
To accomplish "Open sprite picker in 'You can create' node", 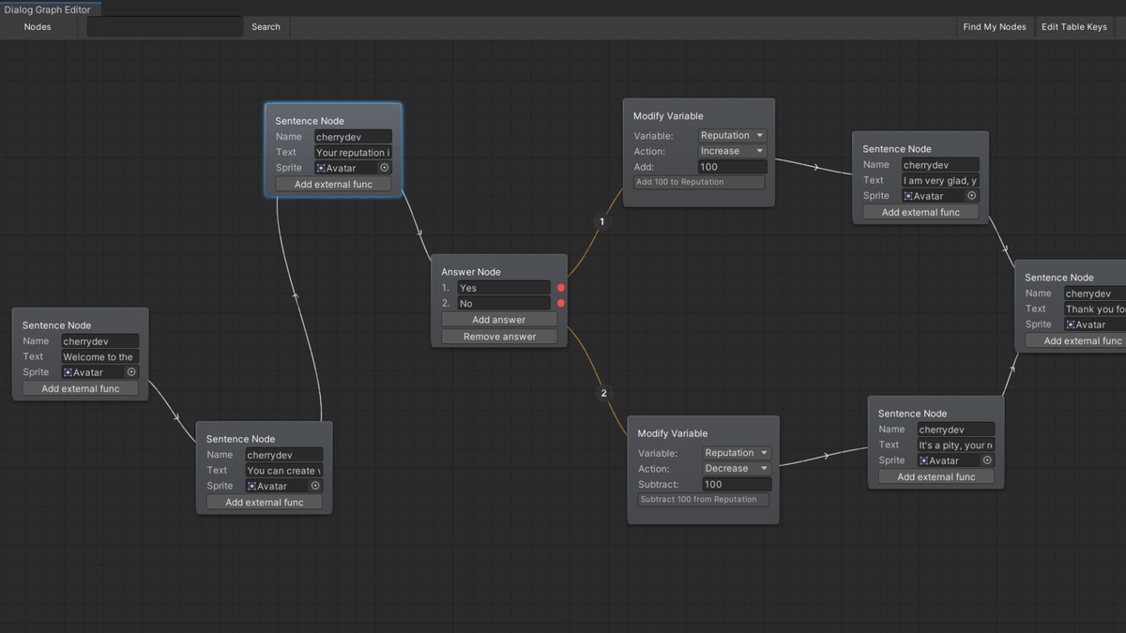I will pos(315,486).
